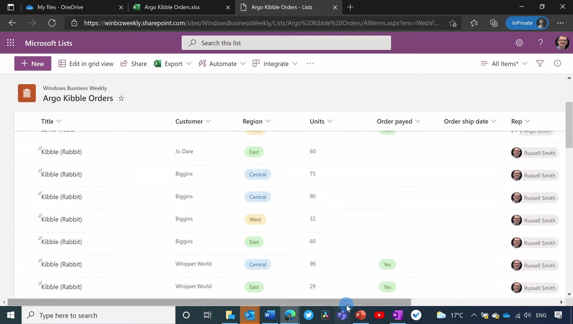This screenshot has width=573, height=324.
Task: Open the InPrivate profile button
Action: coord(527,23)
